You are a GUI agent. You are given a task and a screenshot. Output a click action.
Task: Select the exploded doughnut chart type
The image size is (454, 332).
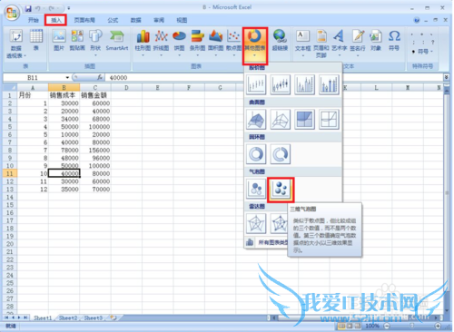point(281,154)
